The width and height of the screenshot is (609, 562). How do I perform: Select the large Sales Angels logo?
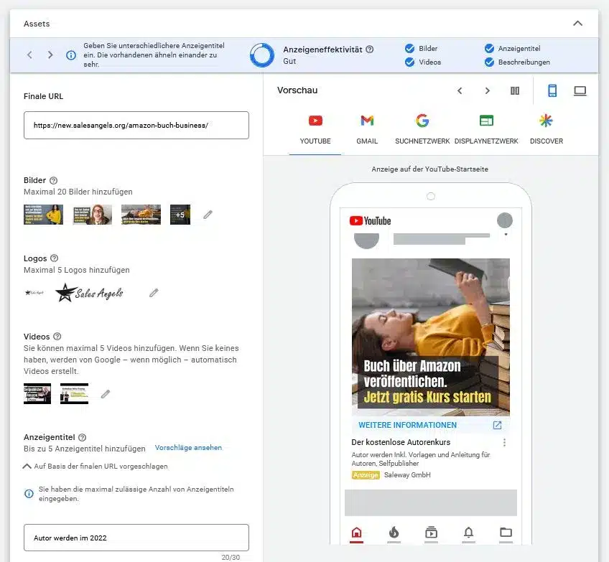pos(89,293)
